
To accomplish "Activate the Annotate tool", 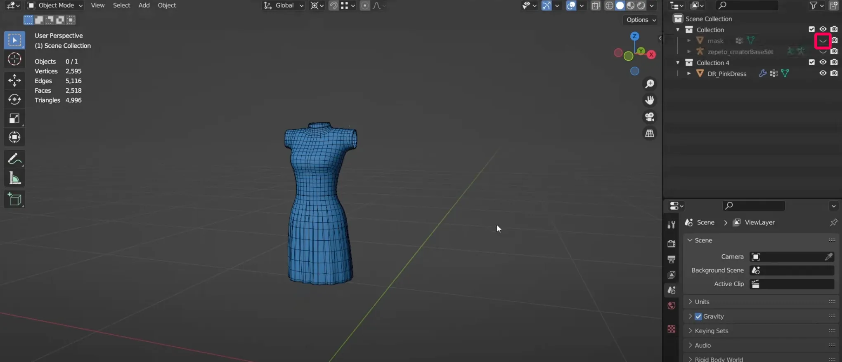I will click(x=14, y=159).
